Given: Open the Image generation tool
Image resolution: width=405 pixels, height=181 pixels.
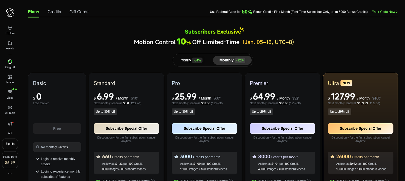Looking at the screenshot, I should coord(10,77).
